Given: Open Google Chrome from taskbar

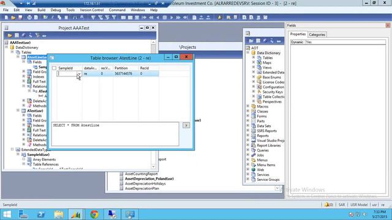Looking at the screenshot, I should tap(94, 215).
